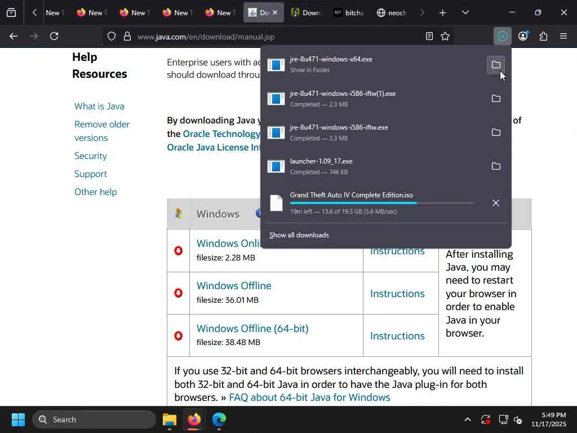Screen dimensions: 577x433
Task: Close the active Java download tab
Action: (275, 12)
